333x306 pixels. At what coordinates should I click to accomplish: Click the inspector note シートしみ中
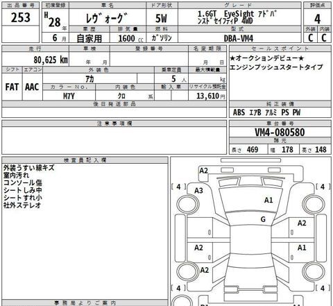(23, 190)
